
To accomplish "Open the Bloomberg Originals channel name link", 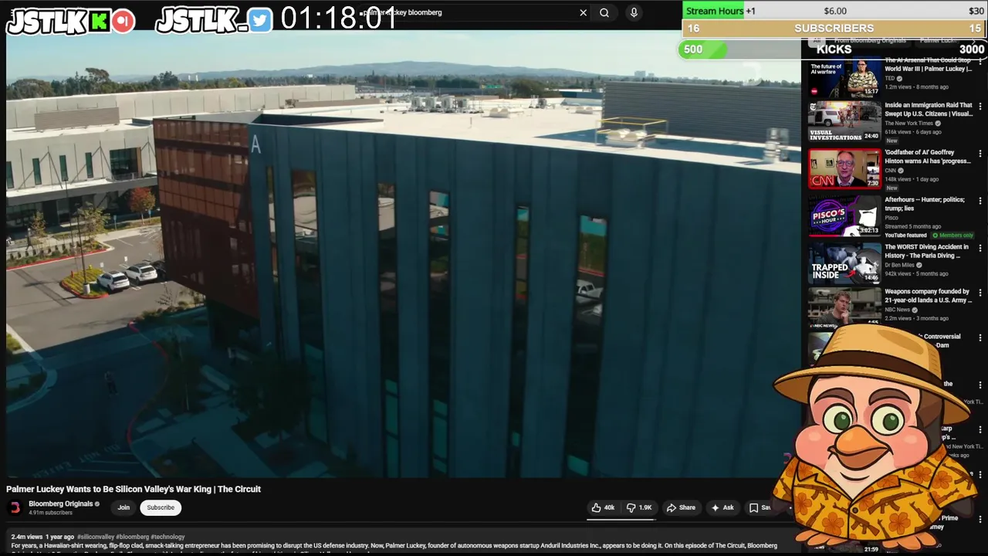I will click(60, 503).
